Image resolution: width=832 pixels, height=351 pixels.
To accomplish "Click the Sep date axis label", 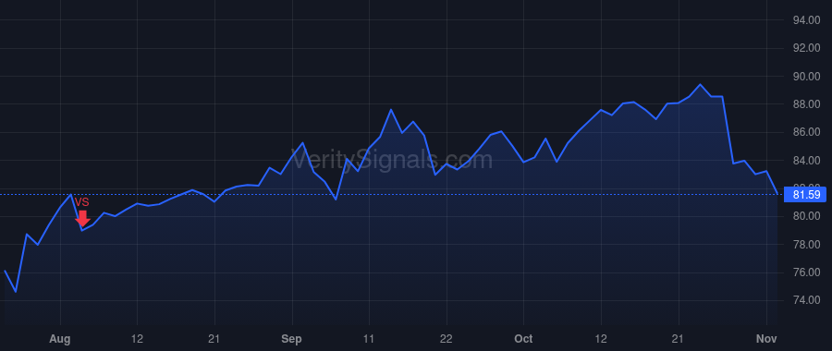I will pyautogui.click(x=292, y=339).
